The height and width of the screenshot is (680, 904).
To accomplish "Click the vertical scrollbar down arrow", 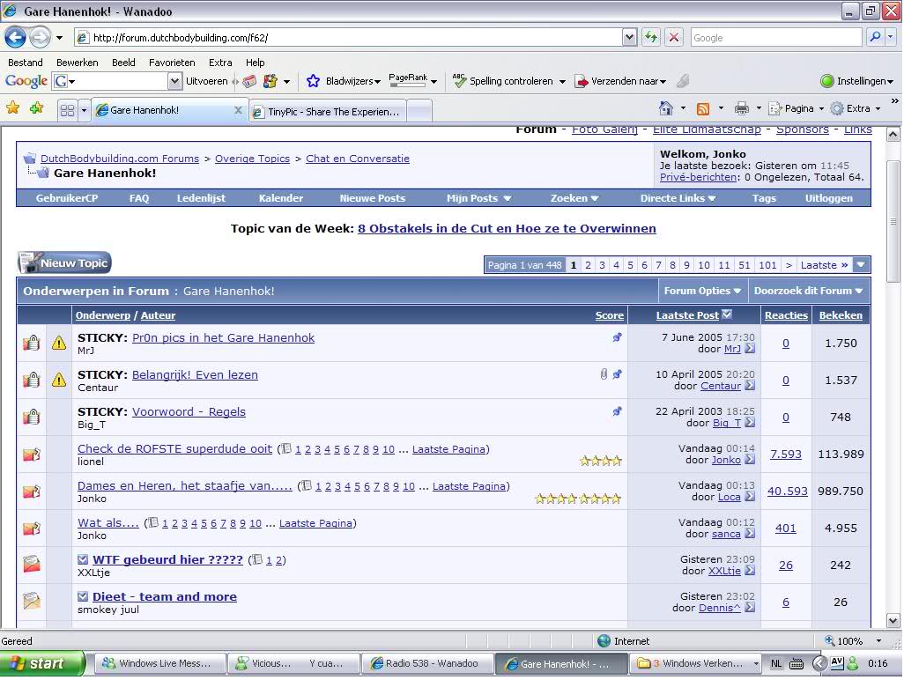I will click(x=893, y=620).
